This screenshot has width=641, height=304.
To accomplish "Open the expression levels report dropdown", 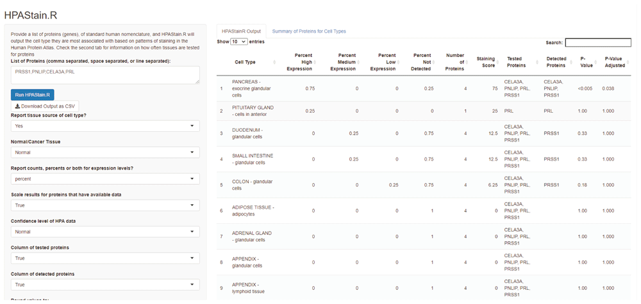I will pos(105,179).
